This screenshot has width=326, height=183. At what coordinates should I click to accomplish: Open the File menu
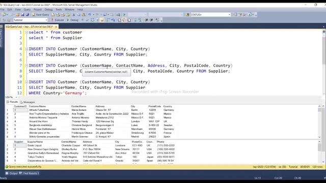coord(2,10)
